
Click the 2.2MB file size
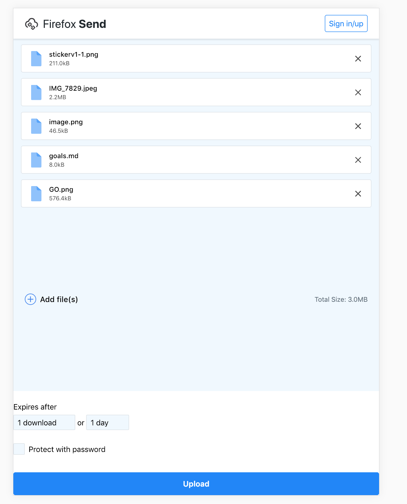click(57, 97)
